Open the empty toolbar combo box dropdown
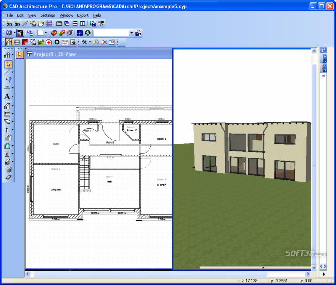 click(131, 33)
